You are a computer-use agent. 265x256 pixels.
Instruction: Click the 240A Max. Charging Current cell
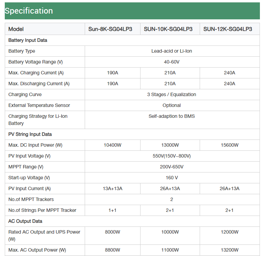coord(230,73)
